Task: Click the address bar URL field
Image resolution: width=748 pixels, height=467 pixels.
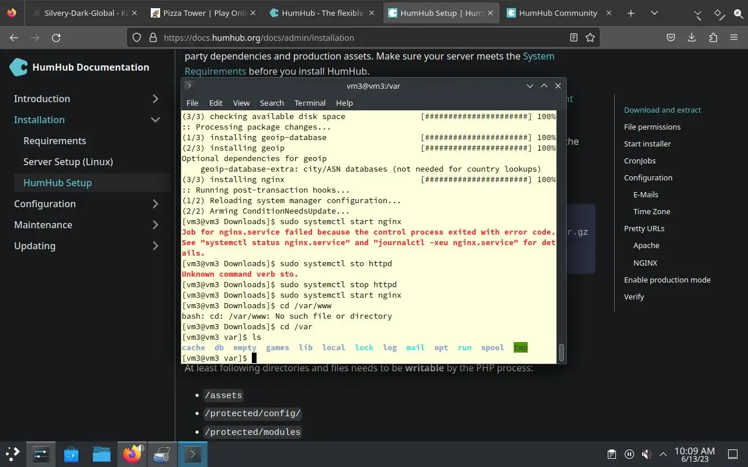Action: point(362,37)
